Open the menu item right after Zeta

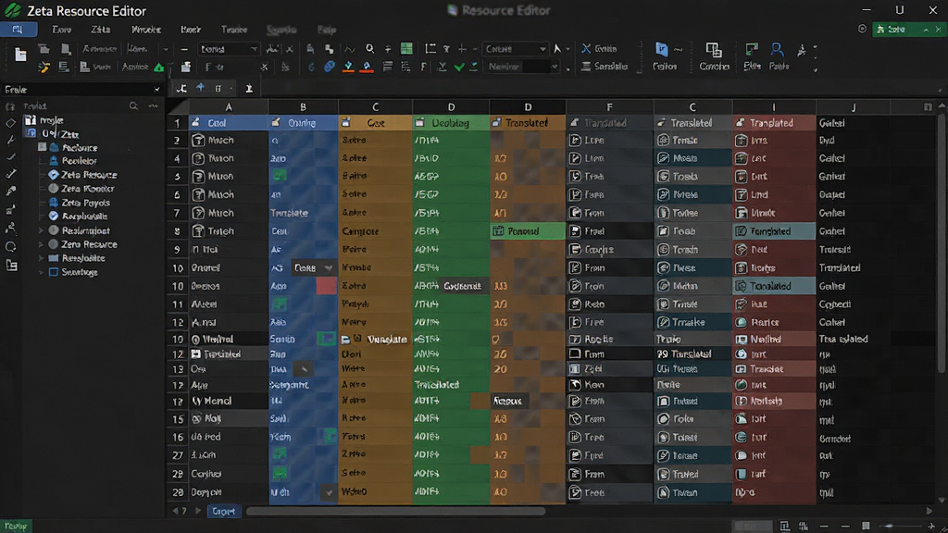[145, 29]
